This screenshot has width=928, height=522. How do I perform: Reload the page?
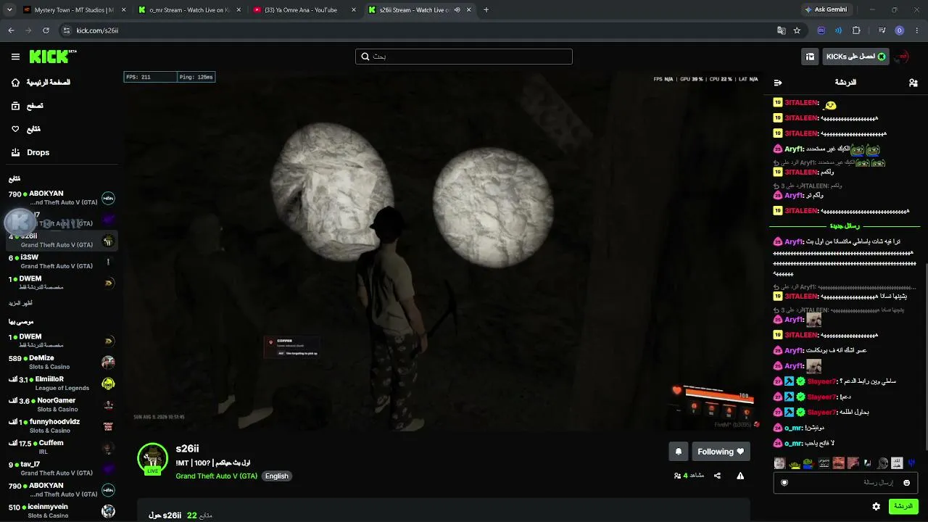(x=46, y=30)
